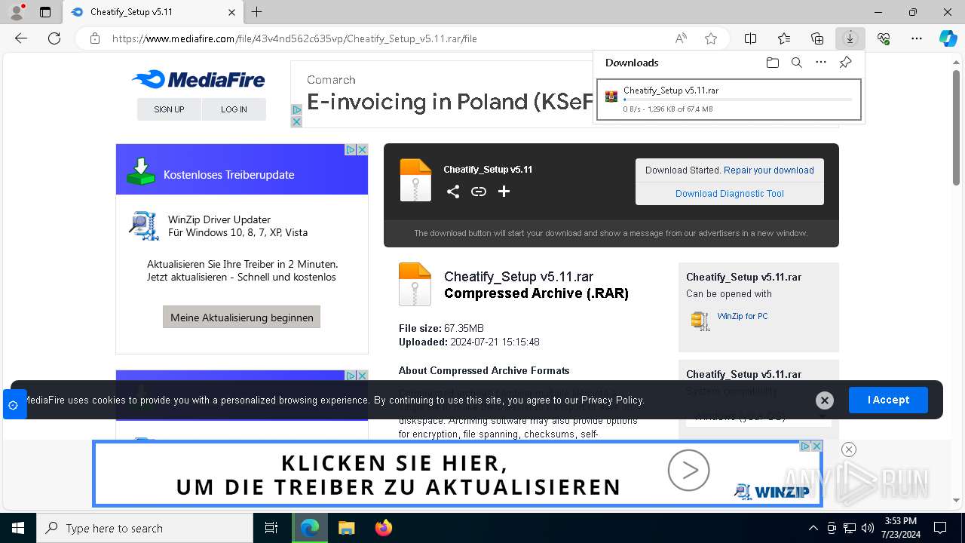Image resolution: width=965 pixels, height=543 pixels.
Task: Open downloads folder in the Downloads panel
Action: 772,63
